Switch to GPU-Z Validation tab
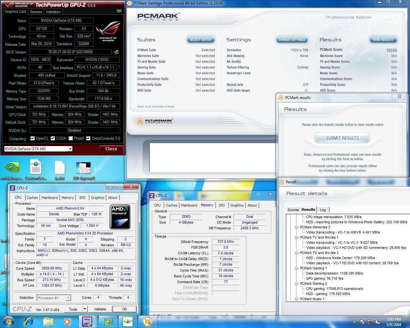Viewport: 410px width, 328px height. pos(53,12)
